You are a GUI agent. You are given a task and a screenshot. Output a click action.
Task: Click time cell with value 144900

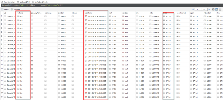139,57
